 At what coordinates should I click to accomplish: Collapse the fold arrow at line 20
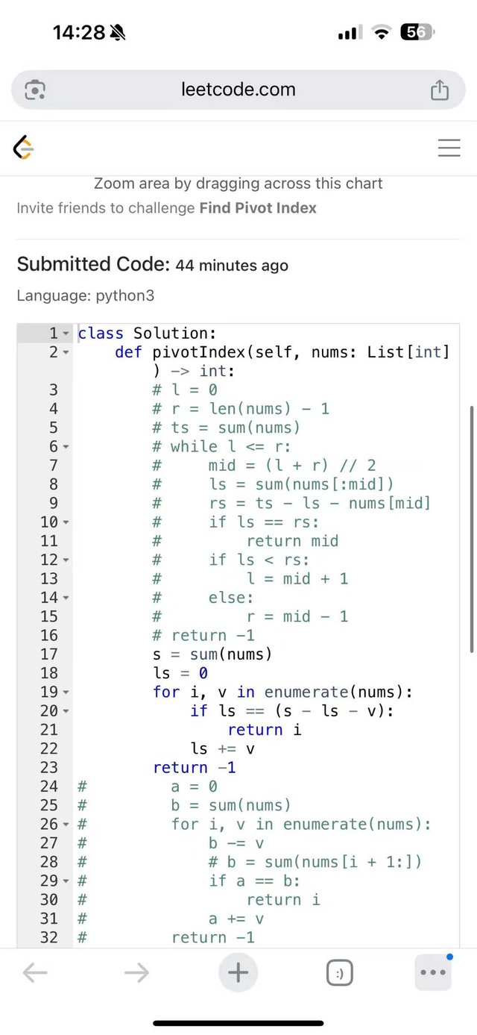pyautogui.click(x=66, y=711)
